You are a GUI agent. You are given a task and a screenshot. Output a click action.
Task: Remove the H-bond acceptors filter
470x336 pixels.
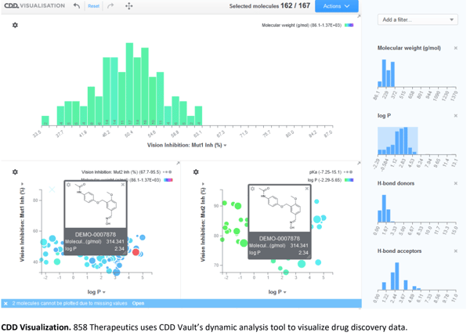456,251
